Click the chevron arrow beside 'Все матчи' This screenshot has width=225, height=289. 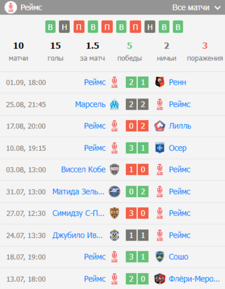218,8
